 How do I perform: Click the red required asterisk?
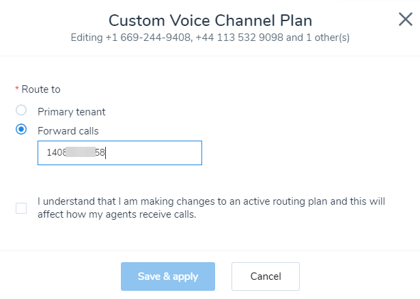click(17, 88)
